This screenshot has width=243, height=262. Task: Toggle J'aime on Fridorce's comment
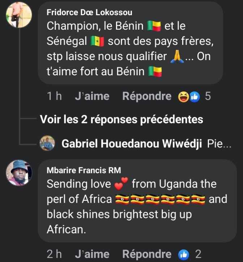[92, 96]
